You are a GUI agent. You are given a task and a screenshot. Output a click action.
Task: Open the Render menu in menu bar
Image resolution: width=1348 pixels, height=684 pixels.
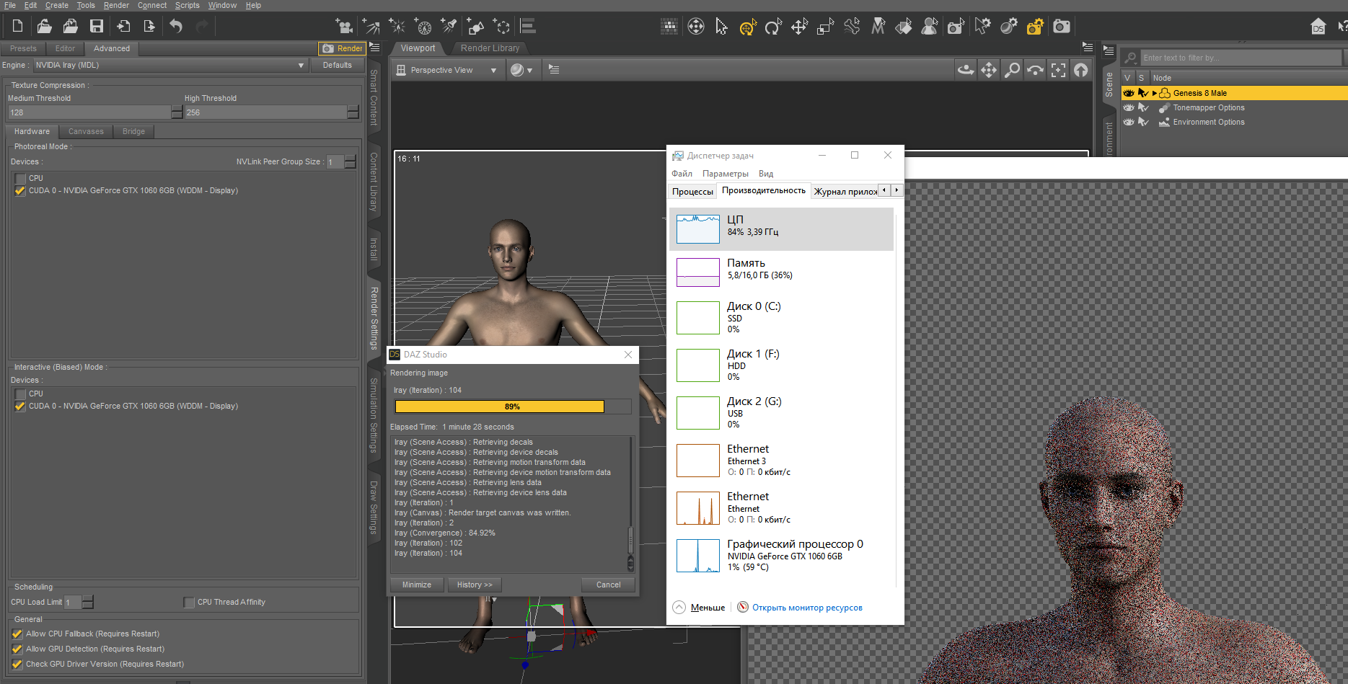point(115,5)
